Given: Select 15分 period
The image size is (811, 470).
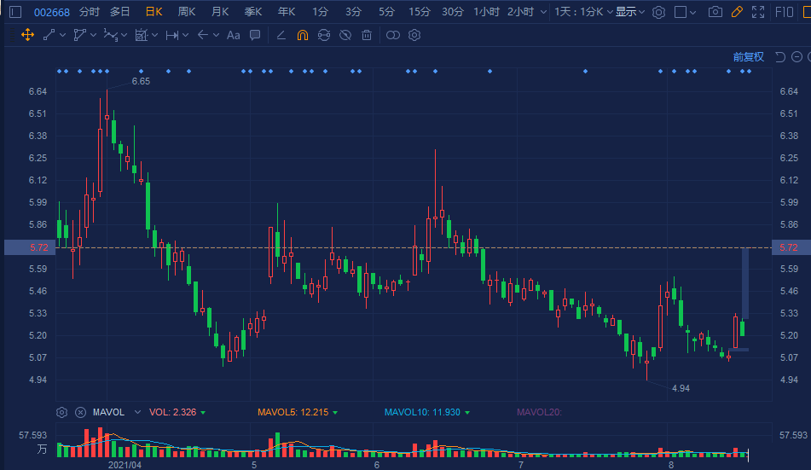Looking at the screenshot, I should click(419, 12).
